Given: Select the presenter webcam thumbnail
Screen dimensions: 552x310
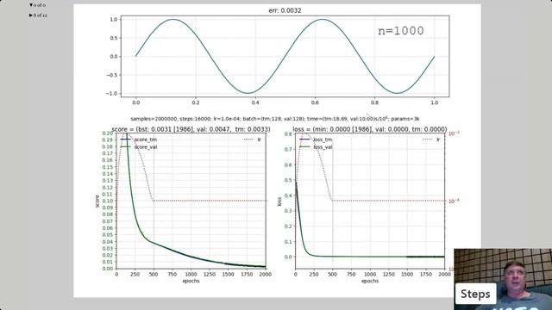Looking at the screenshot, I should tap(503, 279).
